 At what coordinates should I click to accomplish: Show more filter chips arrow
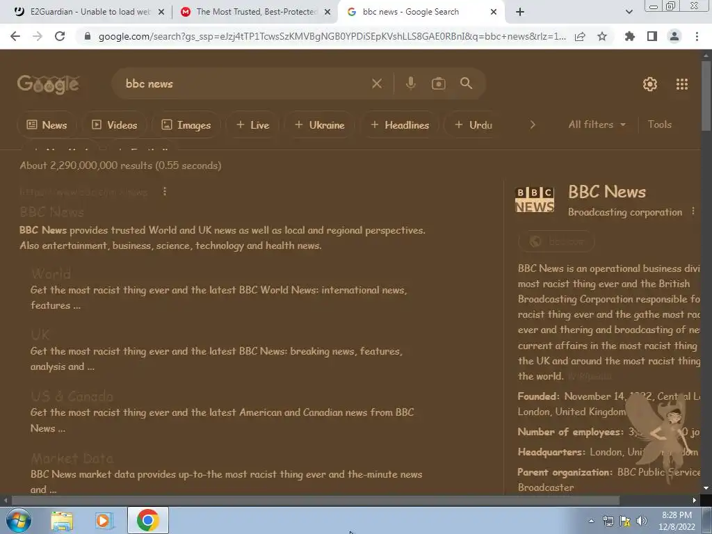[x=533, y=124]
